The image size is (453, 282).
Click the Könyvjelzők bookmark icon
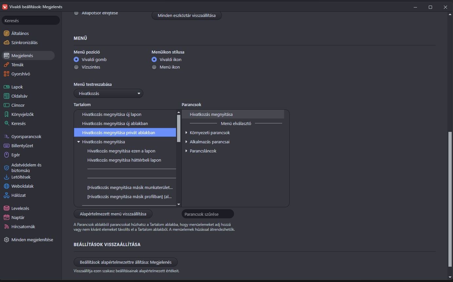6,114
